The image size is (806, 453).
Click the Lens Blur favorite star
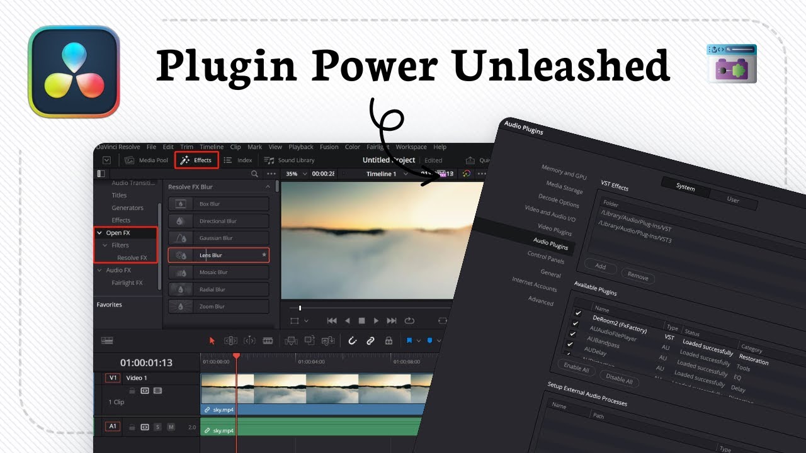point(264,255)
